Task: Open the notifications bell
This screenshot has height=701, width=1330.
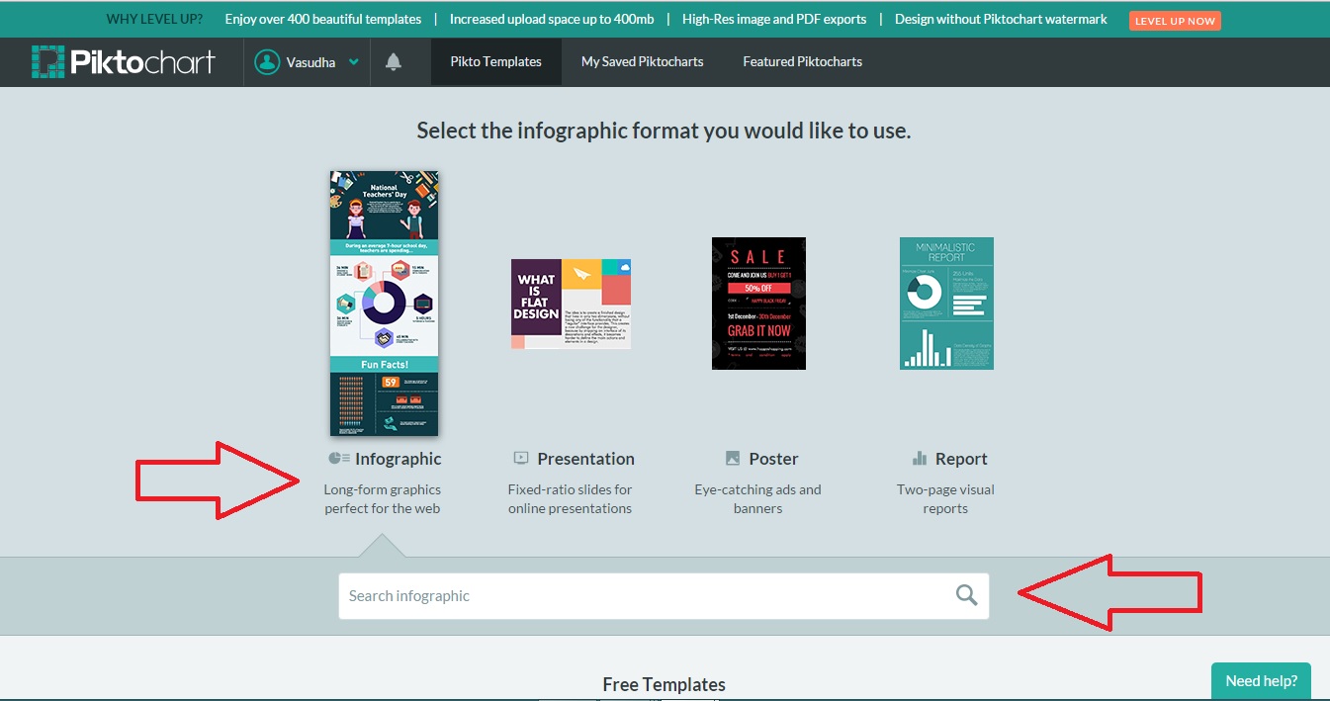Action: [x=394, y=62]
